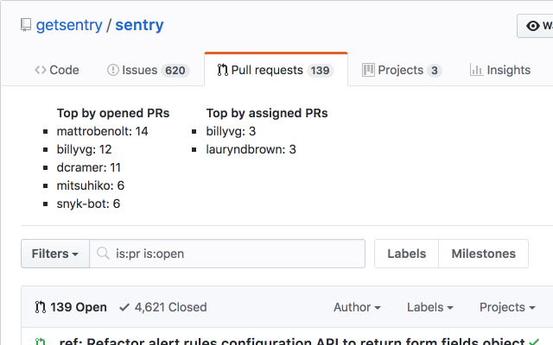Open the Code tab
The width and height of the screenshot is (553, 345).
[x=57, y=70]
